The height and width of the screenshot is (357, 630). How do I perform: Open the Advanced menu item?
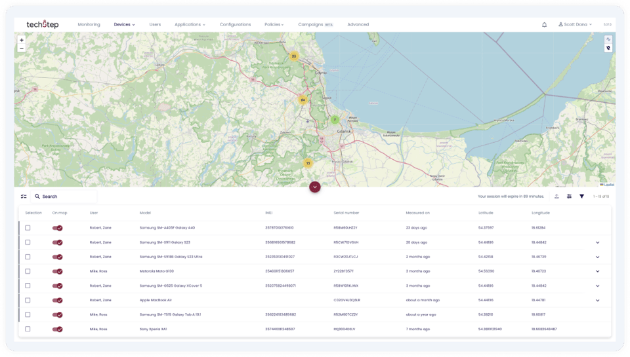358,24
